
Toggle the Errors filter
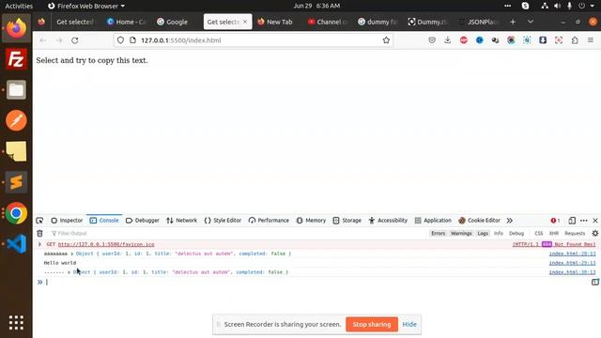click(x=439, y=234)
